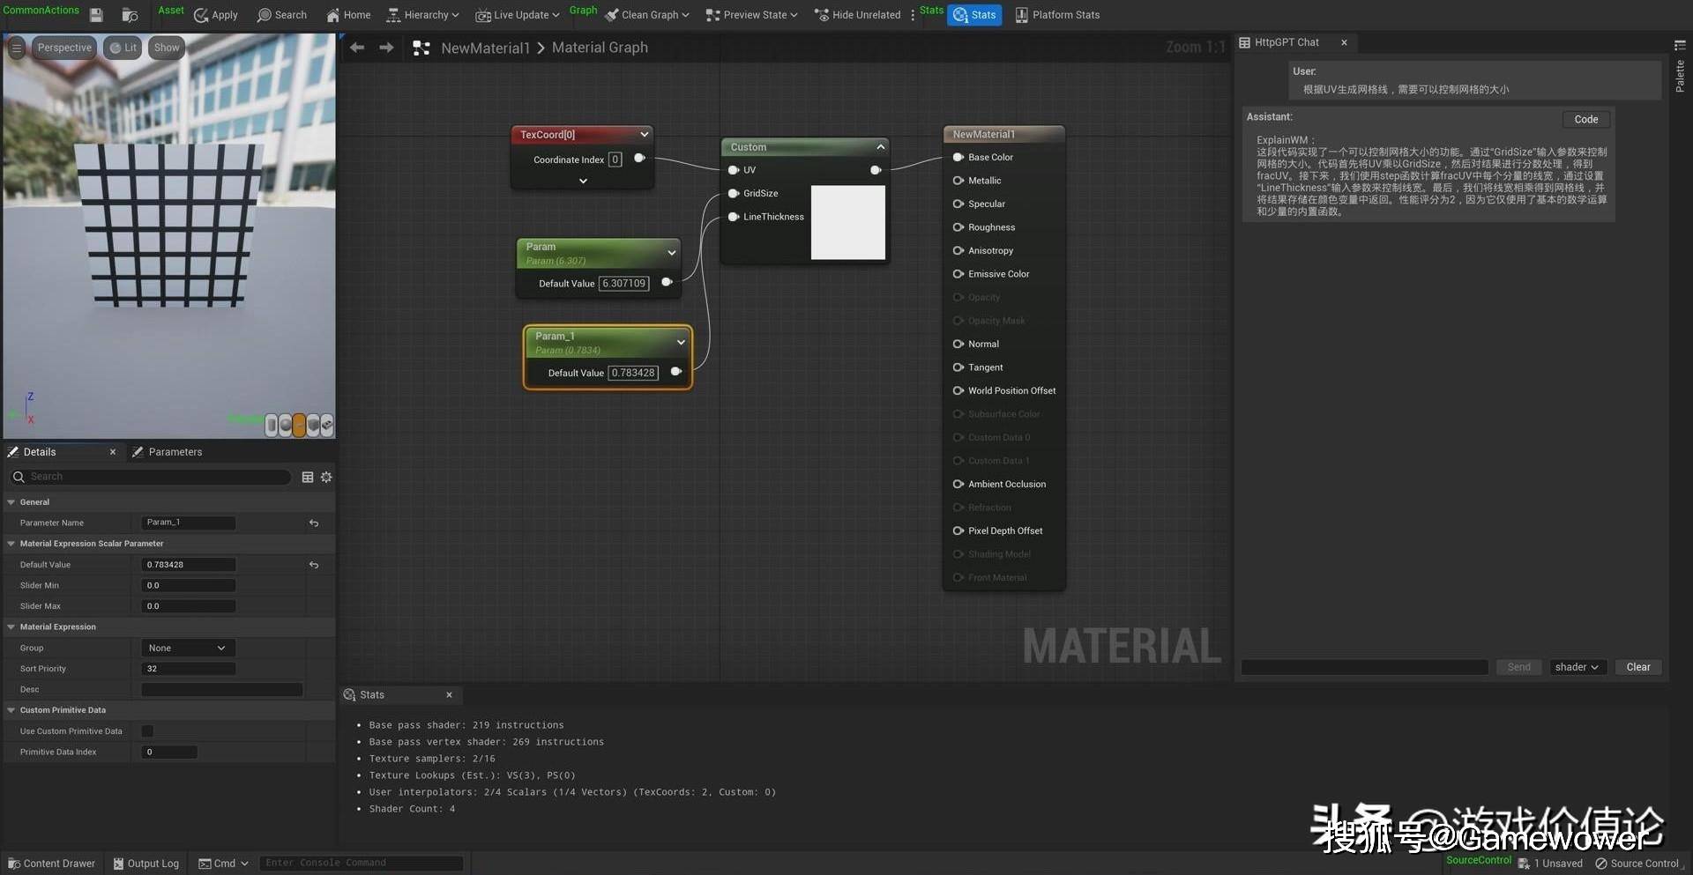Open the Details panel settings gear
Screen dimensions: 1693x875
[x=326, y=477]
